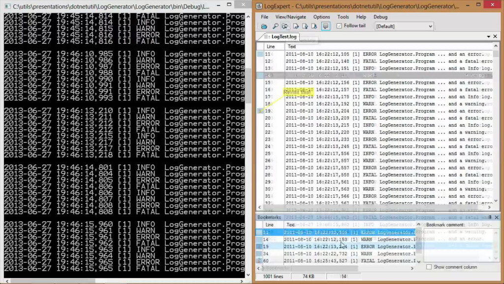Enable Show comment column checkbox
This screenshot has width=504, height=284.
coord(429,267)
